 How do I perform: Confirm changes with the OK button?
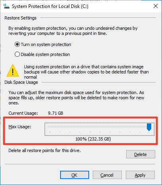(74, 175)
